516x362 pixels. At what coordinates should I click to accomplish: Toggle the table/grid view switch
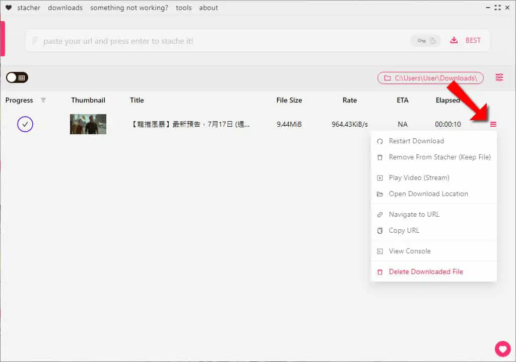[17, 77]
